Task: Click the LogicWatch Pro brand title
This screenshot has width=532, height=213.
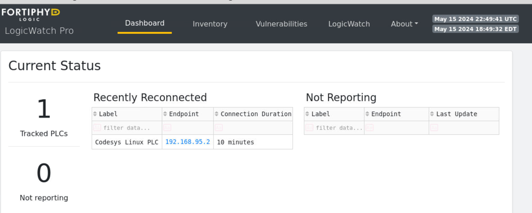Action: pyautogui.click(x=39, y=31)
